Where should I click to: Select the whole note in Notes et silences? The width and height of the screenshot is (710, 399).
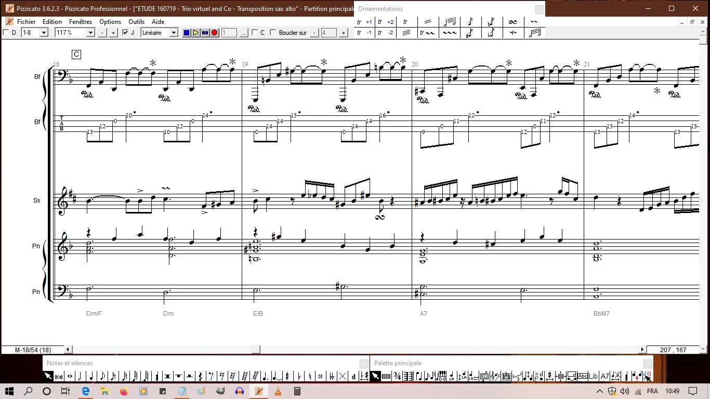[70, 377]
